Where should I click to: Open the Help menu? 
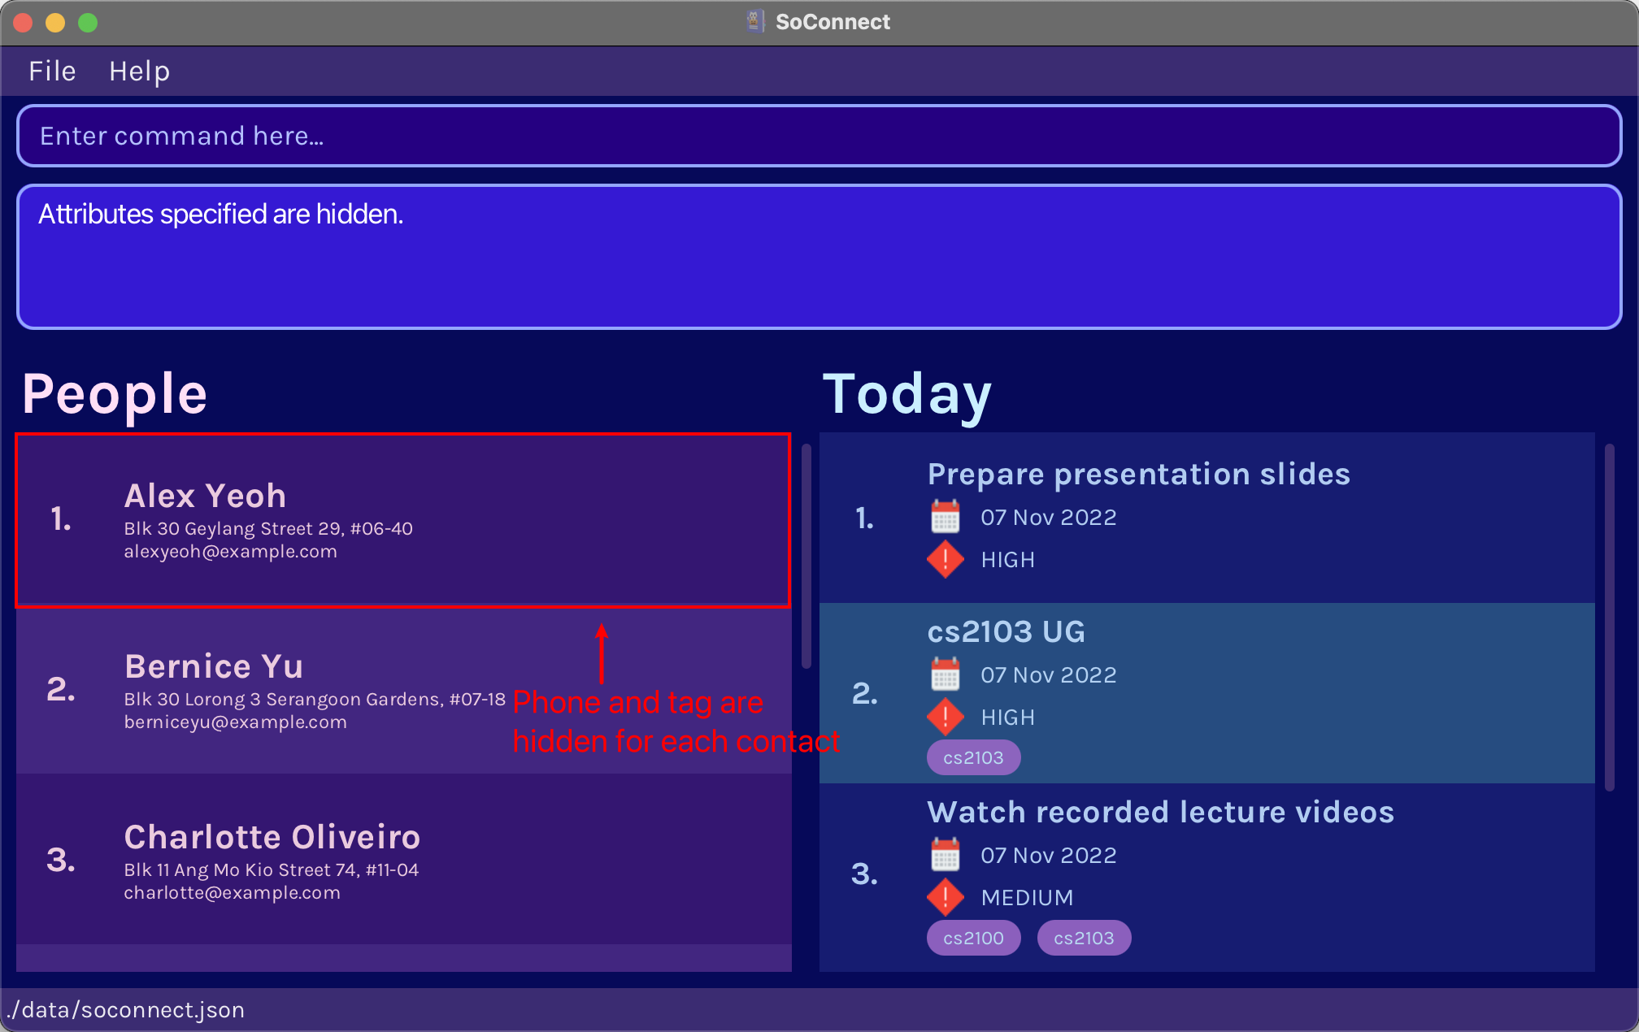click(x=139, y=72)
